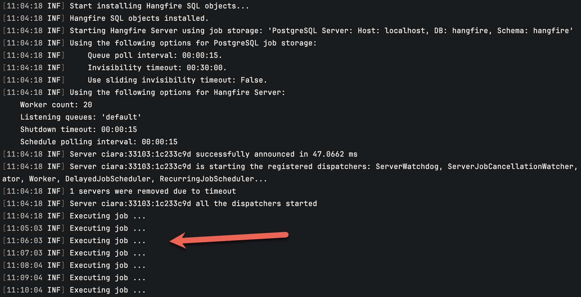Click the 'Invisibility timeout: 00:30:00.' entry
The width and height of the screenshot is (581, 297).
(157, 68)
